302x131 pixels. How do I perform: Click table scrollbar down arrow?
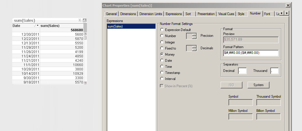coord(85,83)
